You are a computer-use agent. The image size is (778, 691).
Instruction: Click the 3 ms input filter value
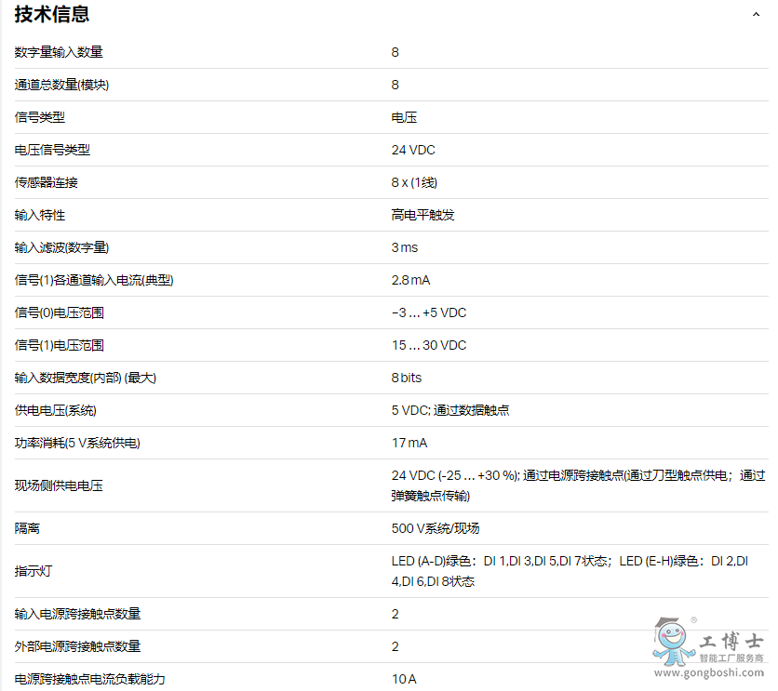click(405, 247)
